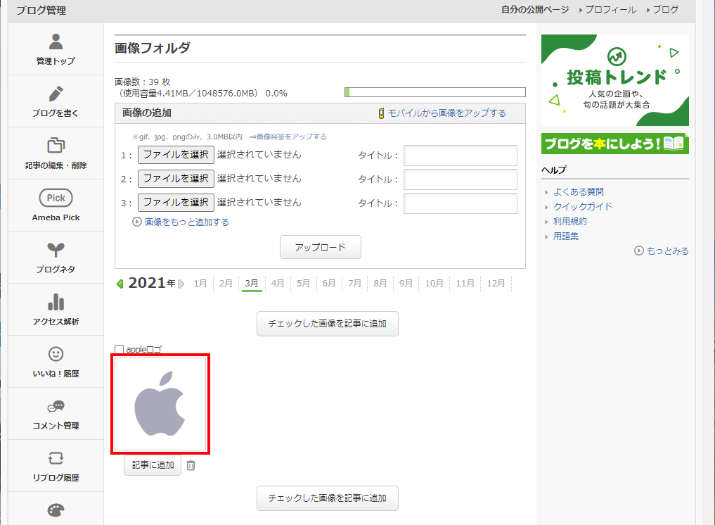Viewport: 715px width, 525px height.
Task: Click the storage usage progress bar
Action: point(435,92)
